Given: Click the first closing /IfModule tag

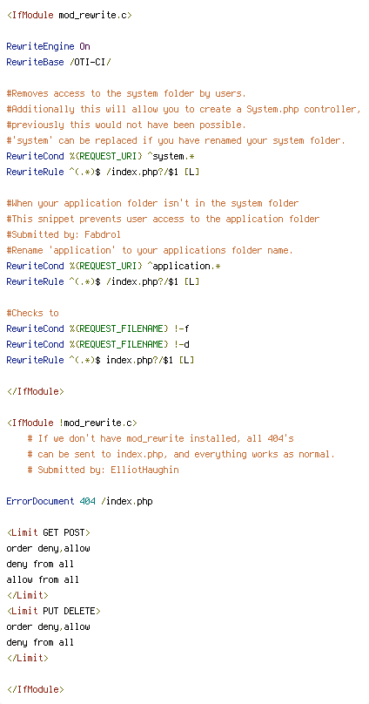Looking at the screenshot, I should point(35,391).
